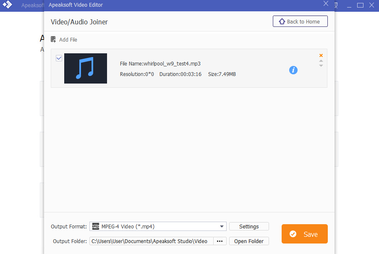Click the Duration:00:03:16 text
The image size is (379, 254).
180,74
